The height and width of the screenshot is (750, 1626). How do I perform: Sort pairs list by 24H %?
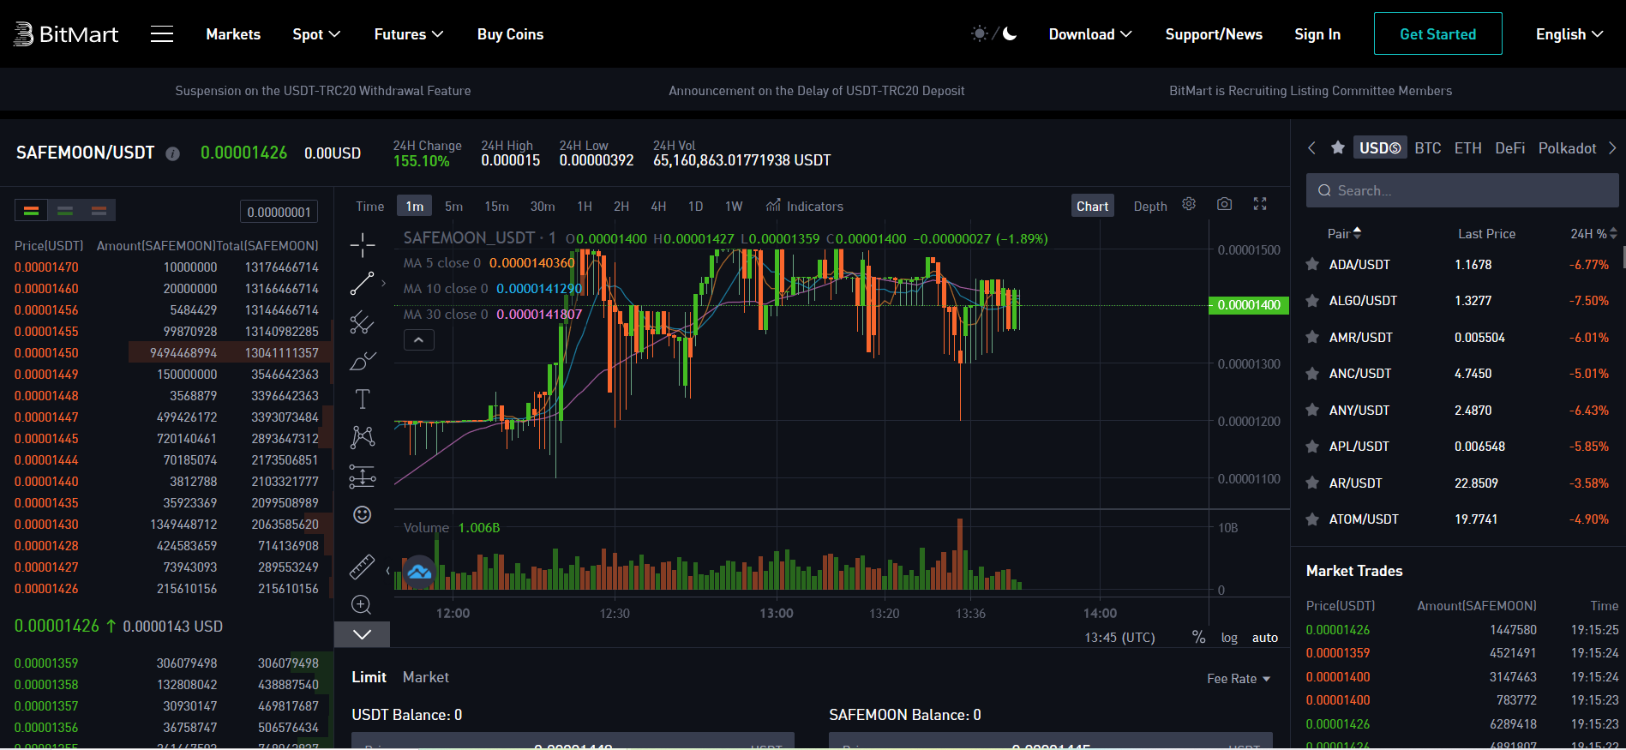tap(1594, 233)
